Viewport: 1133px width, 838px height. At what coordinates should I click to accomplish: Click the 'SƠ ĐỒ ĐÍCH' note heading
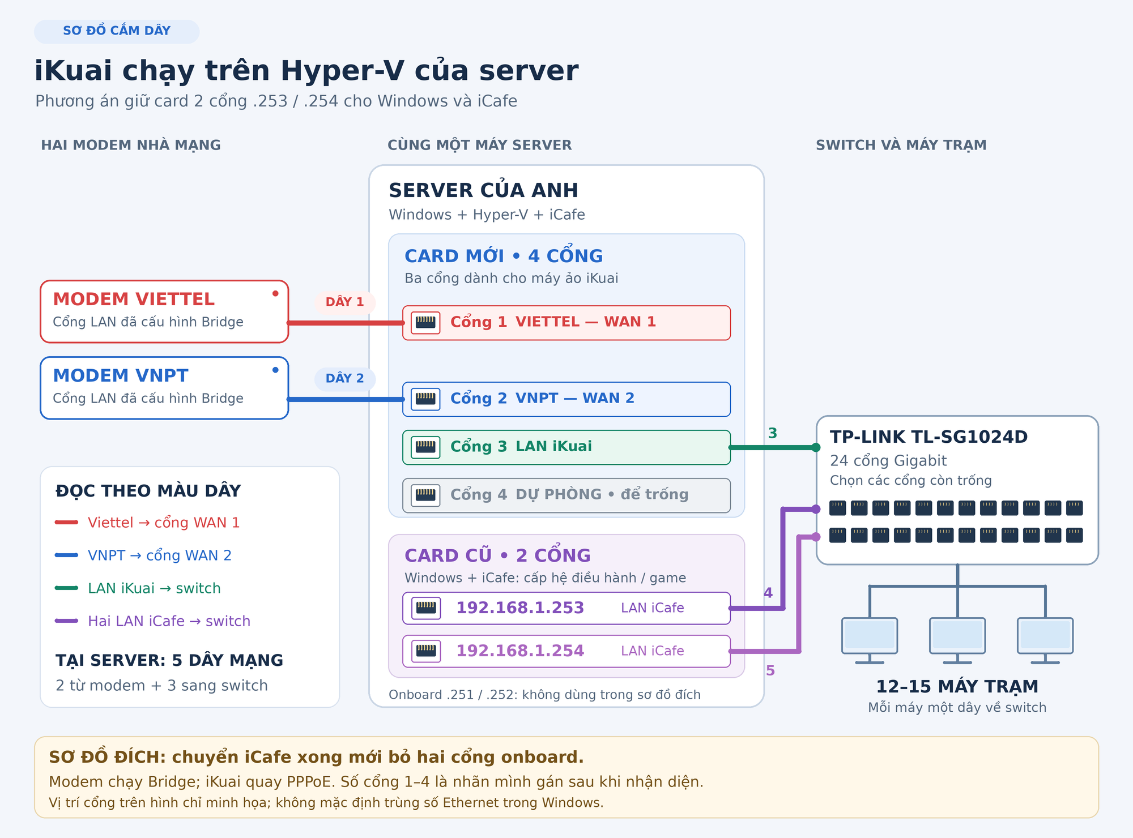(316, 758)
